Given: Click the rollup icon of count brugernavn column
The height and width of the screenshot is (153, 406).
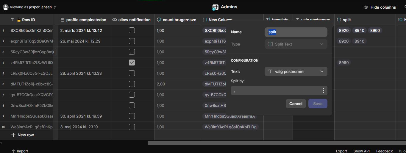Looking at the screenshot, I should (x=159, y=20).
